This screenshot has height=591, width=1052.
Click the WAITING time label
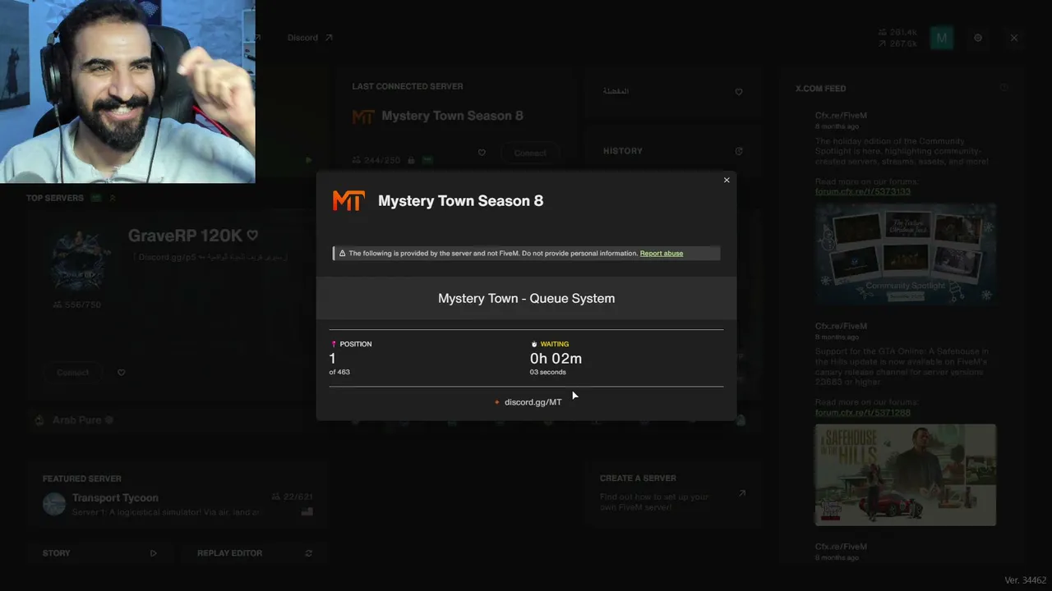pyautogui.click(x=555, y=344)
